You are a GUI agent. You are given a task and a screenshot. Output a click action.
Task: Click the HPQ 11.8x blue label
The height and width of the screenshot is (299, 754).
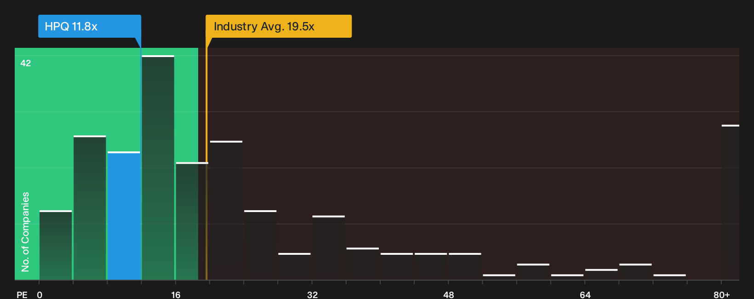(90, 26)
